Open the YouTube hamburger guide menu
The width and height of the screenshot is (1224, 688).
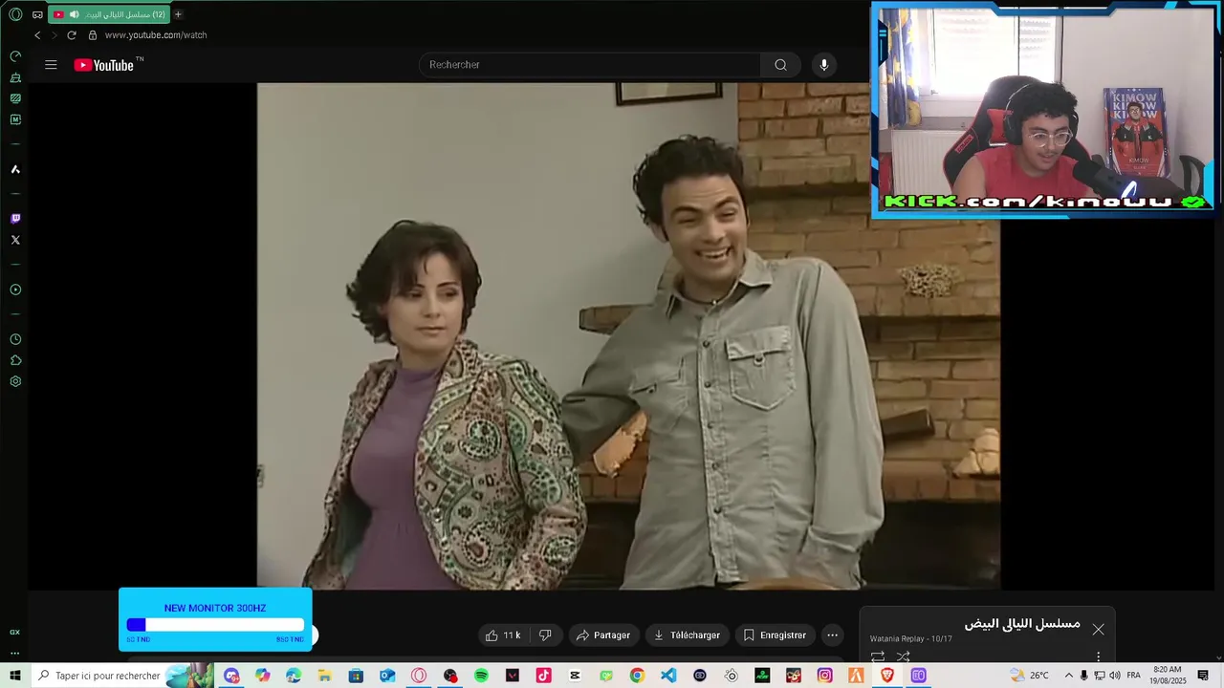click(51, 65)
